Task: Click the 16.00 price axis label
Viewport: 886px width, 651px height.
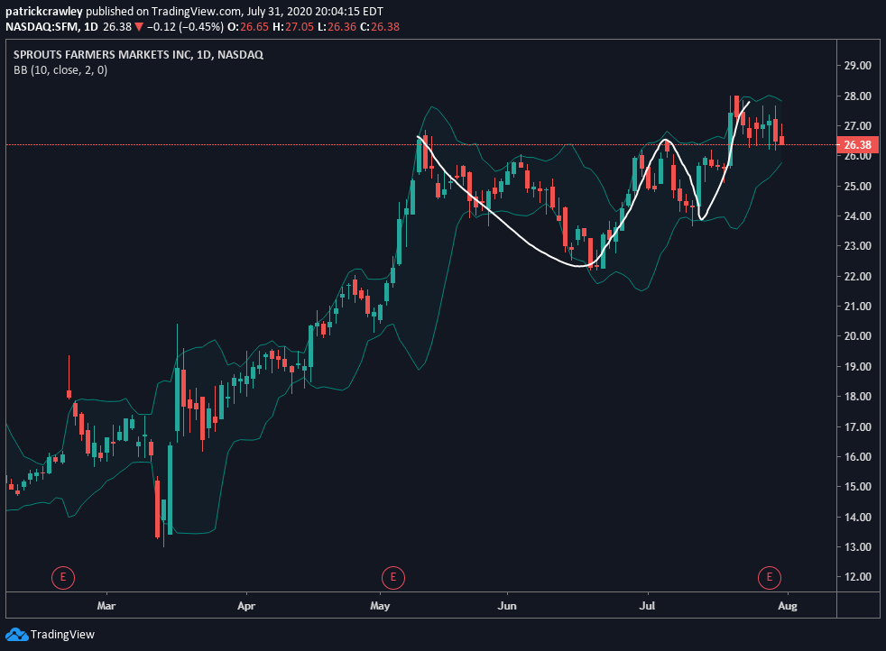Action: [x=857, y=457]
